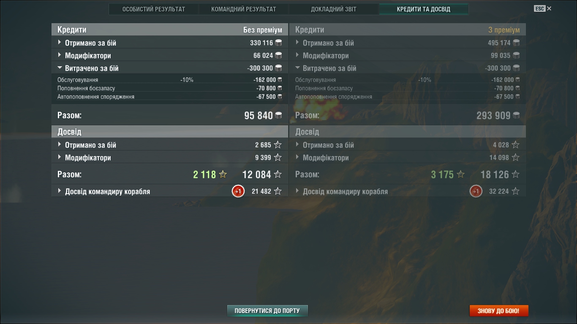577x324 pixels.
Task: Expand left Досвід 'Модифікатори' row
Action: pos(170,157)
